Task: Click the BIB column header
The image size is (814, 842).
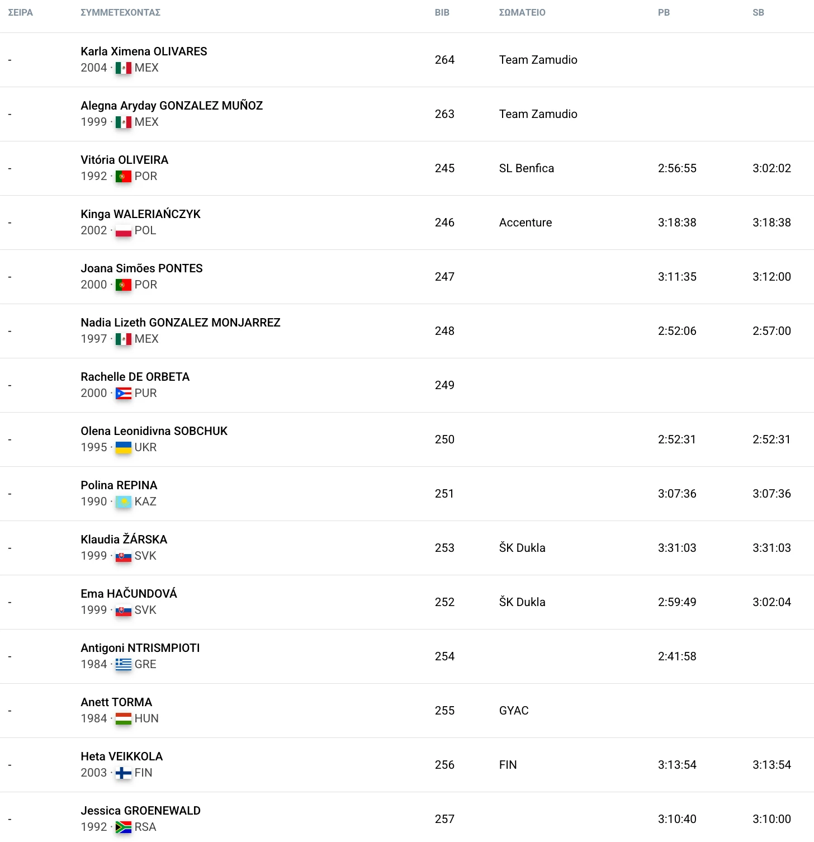Action: [442, 12]
